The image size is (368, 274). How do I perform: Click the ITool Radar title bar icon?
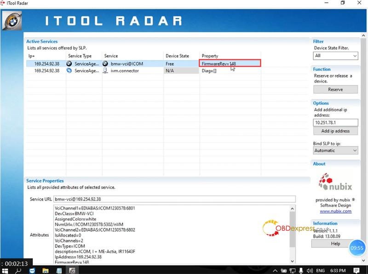click(3, 3)
